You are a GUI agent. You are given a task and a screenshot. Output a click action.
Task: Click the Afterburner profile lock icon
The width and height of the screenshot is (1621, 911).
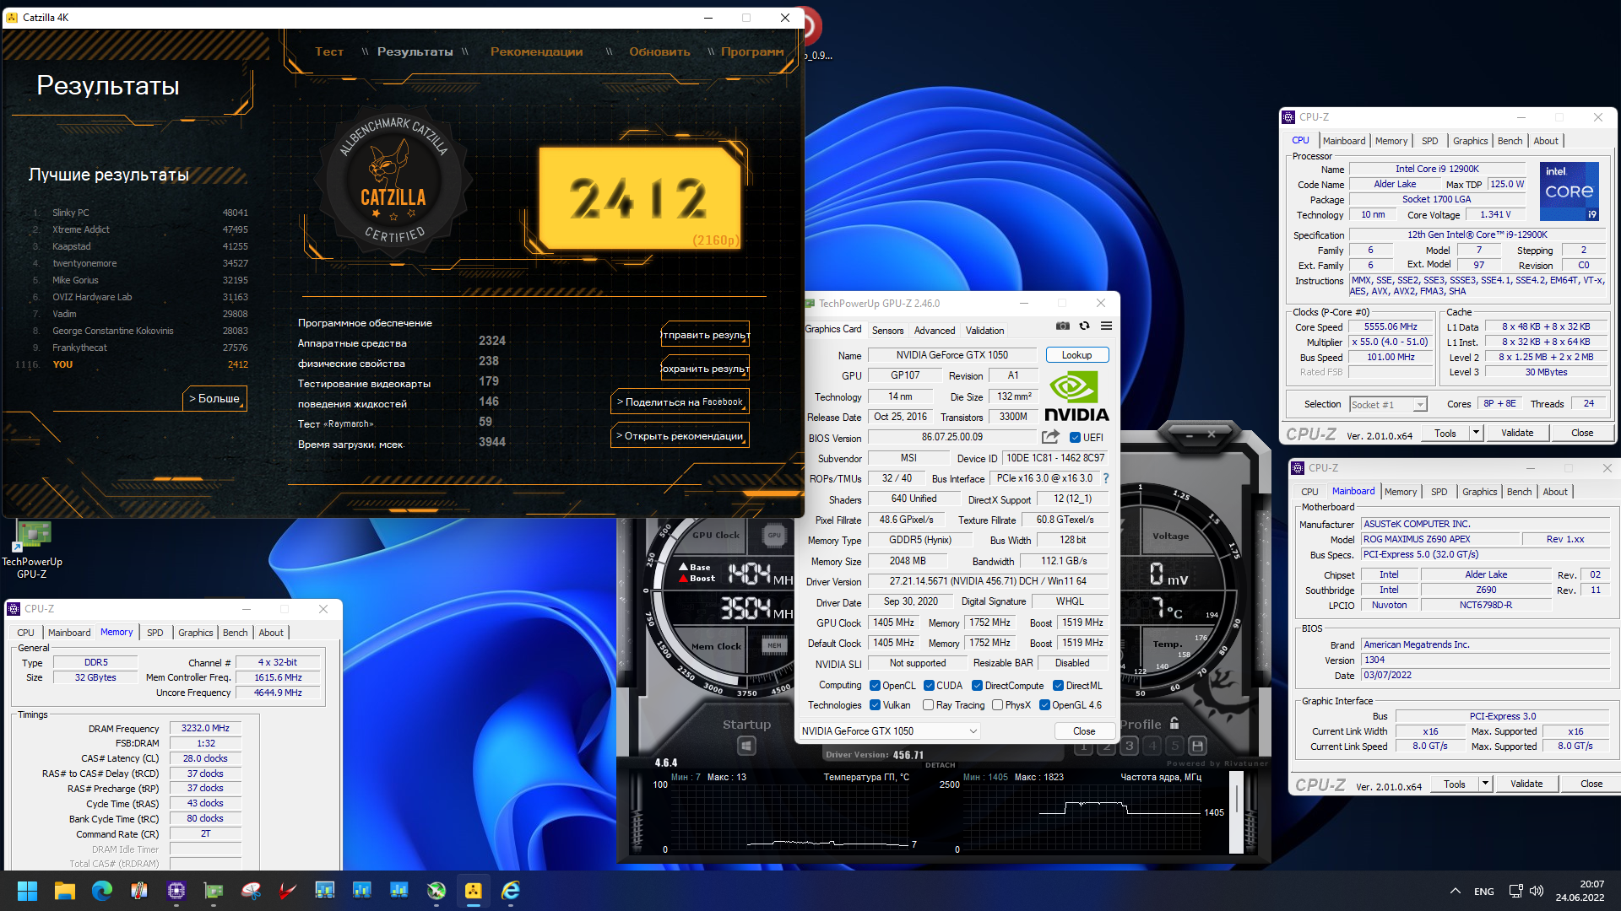[1174, 724]
